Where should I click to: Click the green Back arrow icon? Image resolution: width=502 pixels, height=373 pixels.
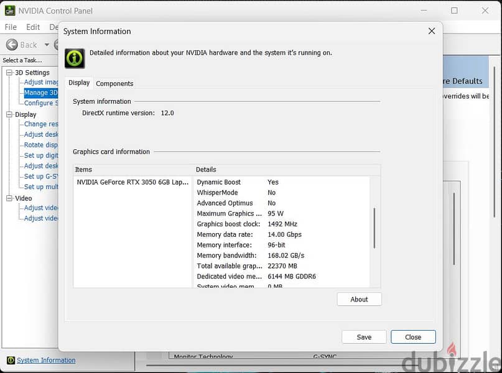coord(12,45)
